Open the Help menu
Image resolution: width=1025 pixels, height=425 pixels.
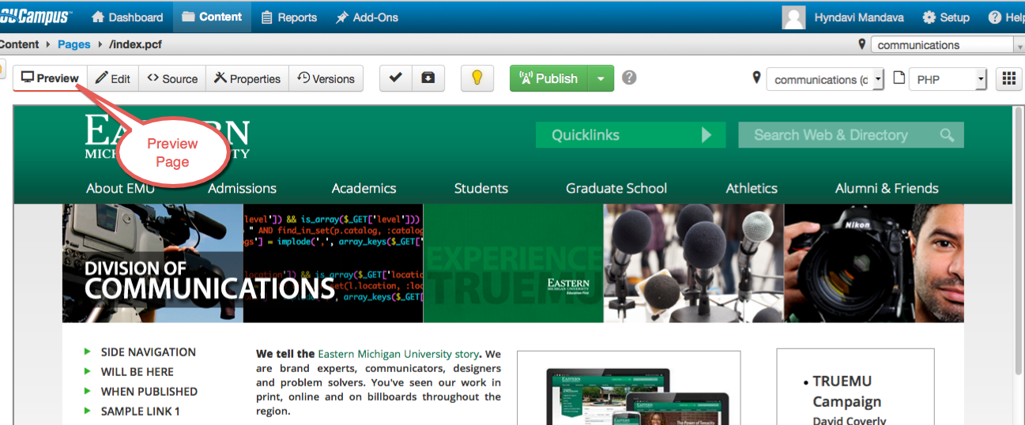[x=1005, y=17]
